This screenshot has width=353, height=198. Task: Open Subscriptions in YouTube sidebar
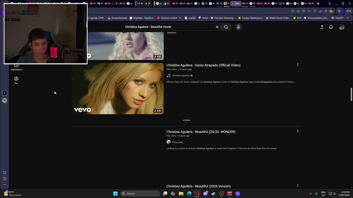pos(16,67)
